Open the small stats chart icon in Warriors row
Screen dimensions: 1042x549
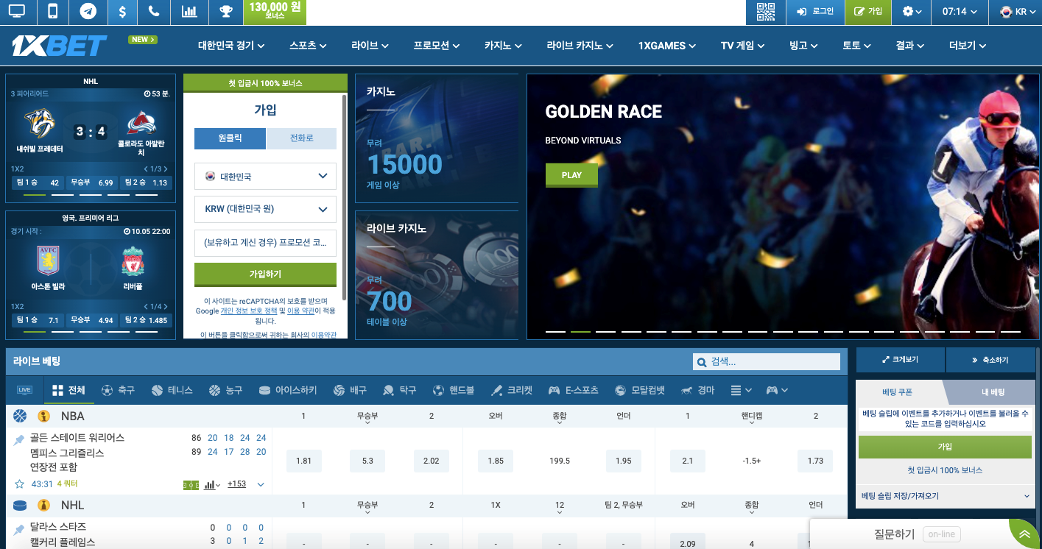[x=212, y=484]
